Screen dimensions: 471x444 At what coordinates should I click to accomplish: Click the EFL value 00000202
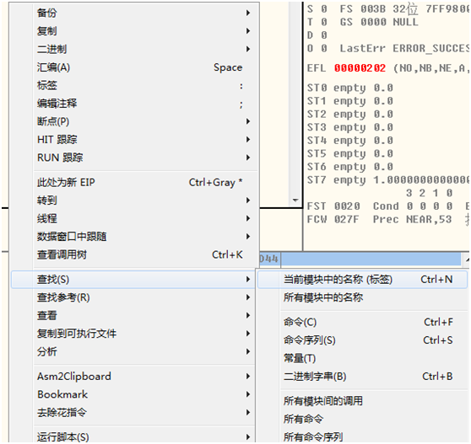[360, 68]
